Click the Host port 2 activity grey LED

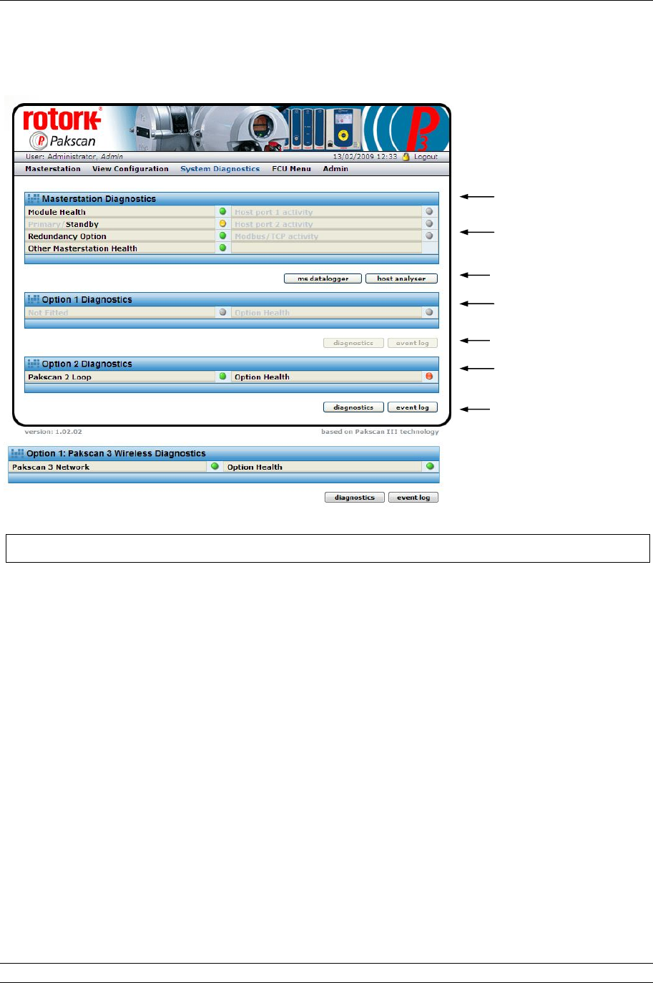(429, 224)
